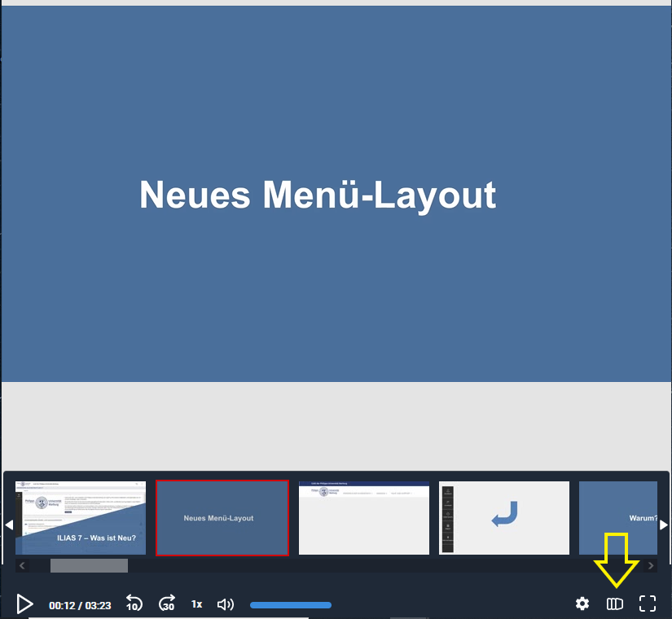Enter fullscreen mode
Image resolution: width=672 pixels, height=619 pixels.
[648, 604]
